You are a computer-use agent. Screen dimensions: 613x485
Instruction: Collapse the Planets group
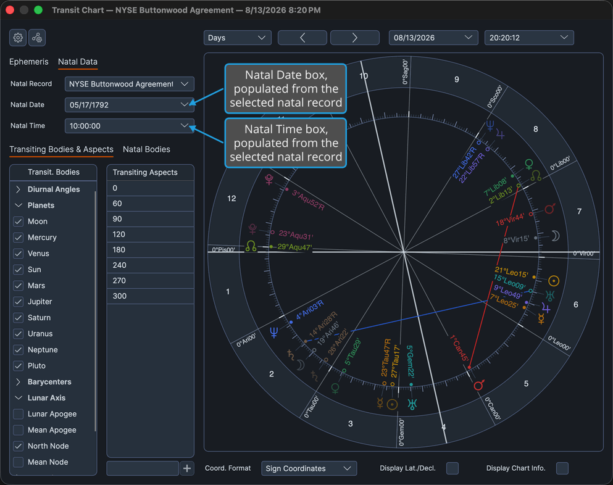coord(19,205)
